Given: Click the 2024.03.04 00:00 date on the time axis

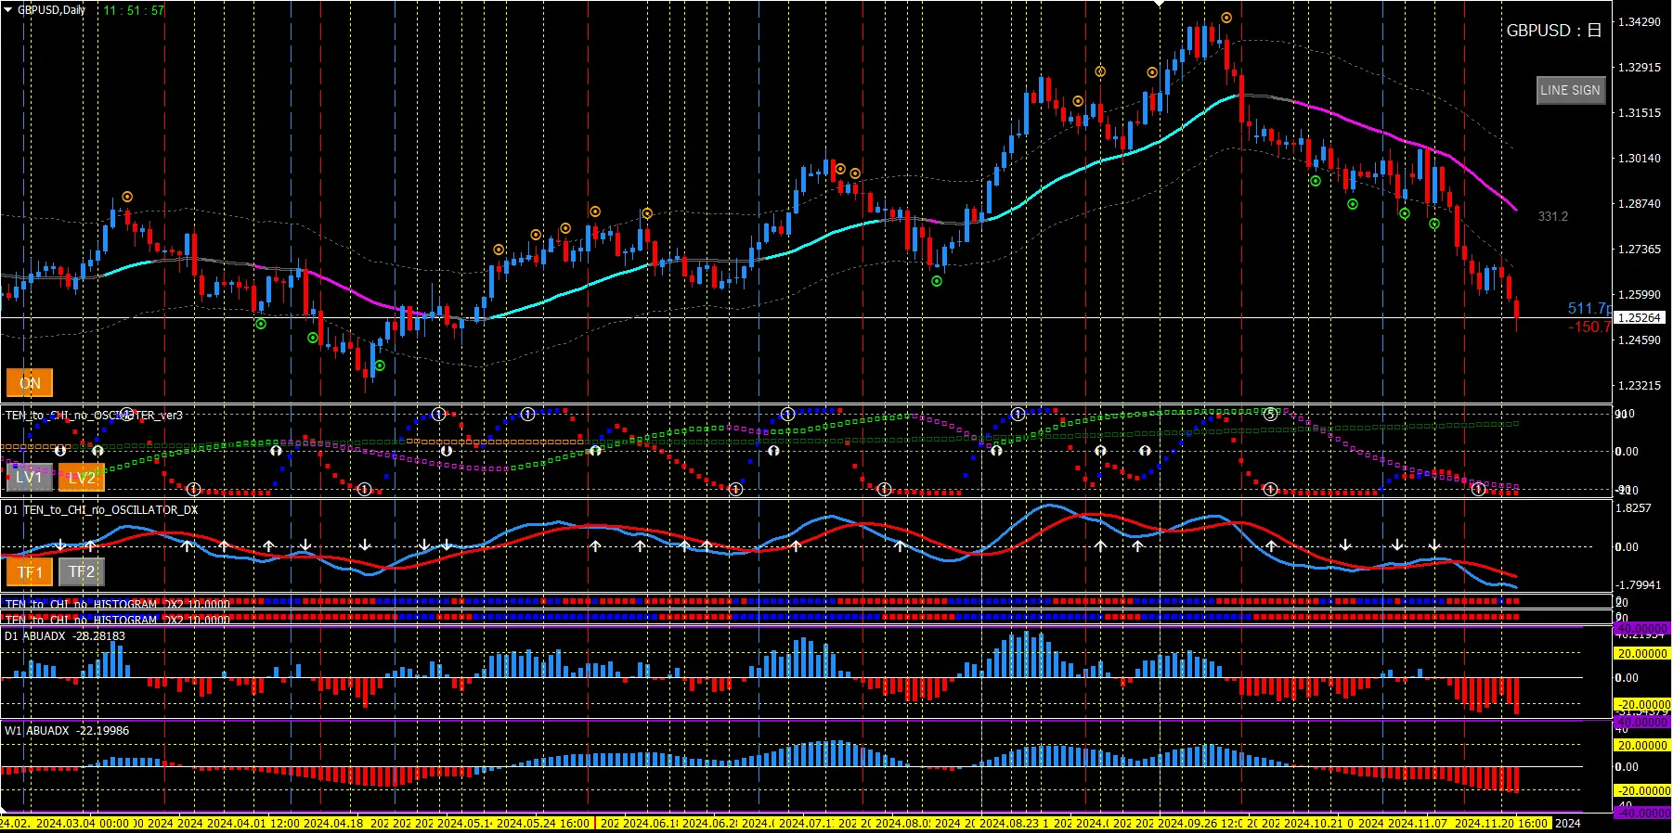Looking at the screenshot, I should (x=83, y=823).
